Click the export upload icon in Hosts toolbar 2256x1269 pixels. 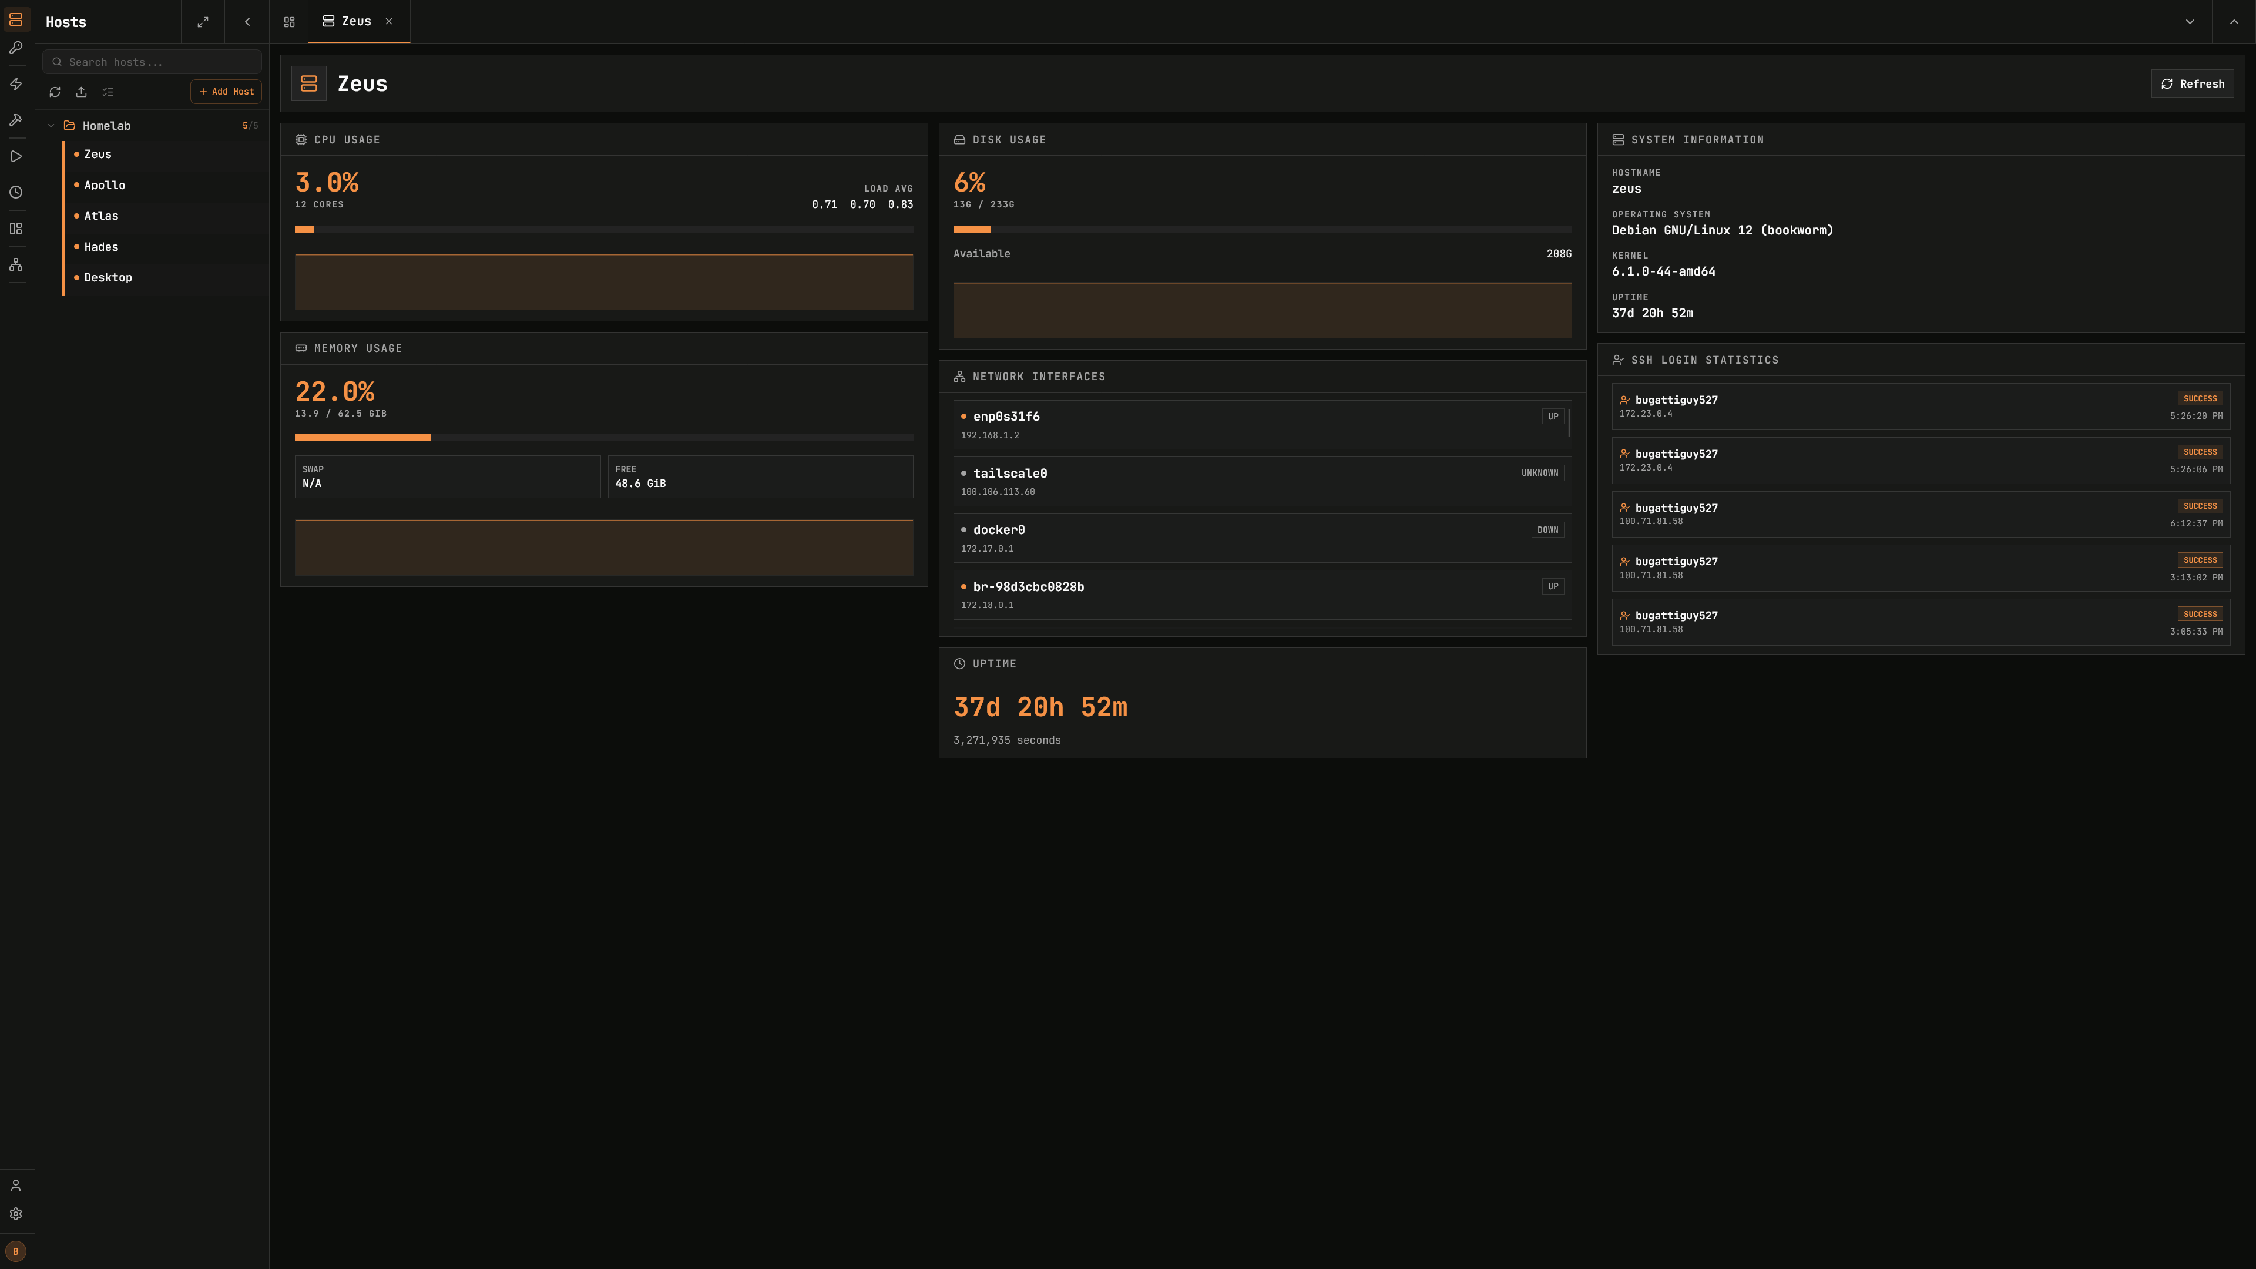82,92
